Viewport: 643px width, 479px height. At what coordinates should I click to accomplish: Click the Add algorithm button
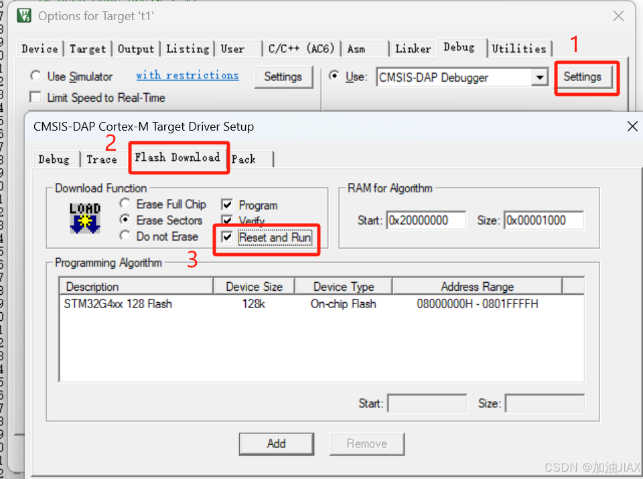click(277, 443)
